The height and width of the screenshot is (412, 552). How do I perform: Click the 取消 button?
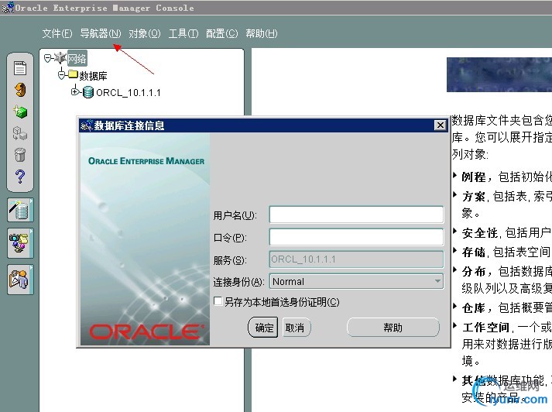(297, 328)
